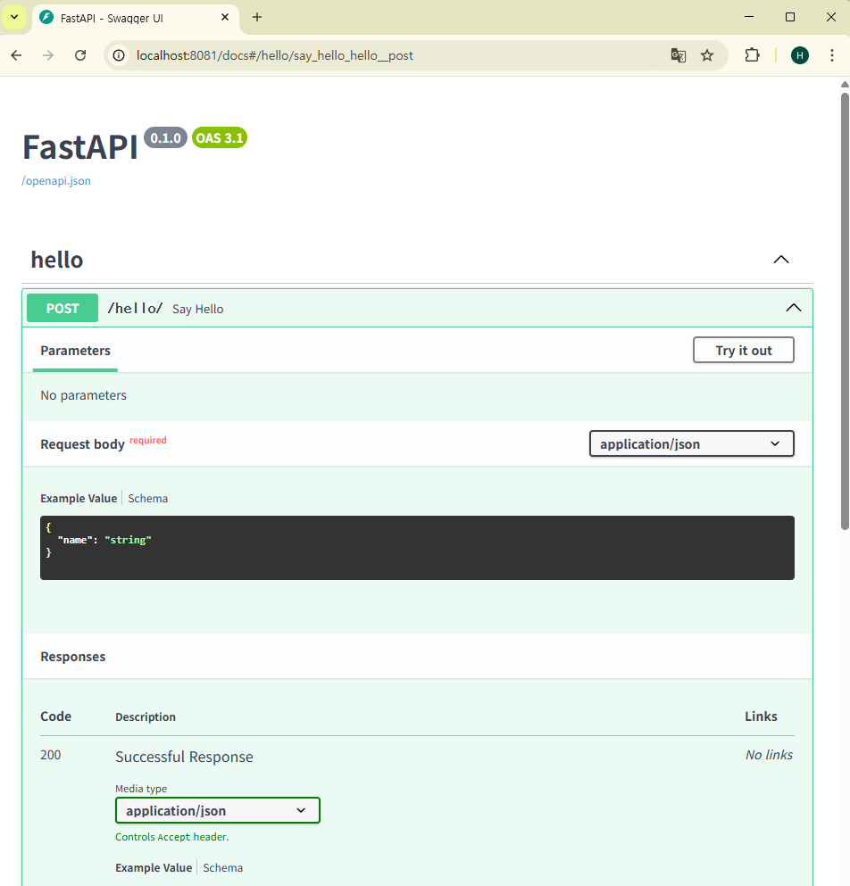This screenshot has width=850, height=886.
Task: Maximize the browser window
Action: [790, 17]
